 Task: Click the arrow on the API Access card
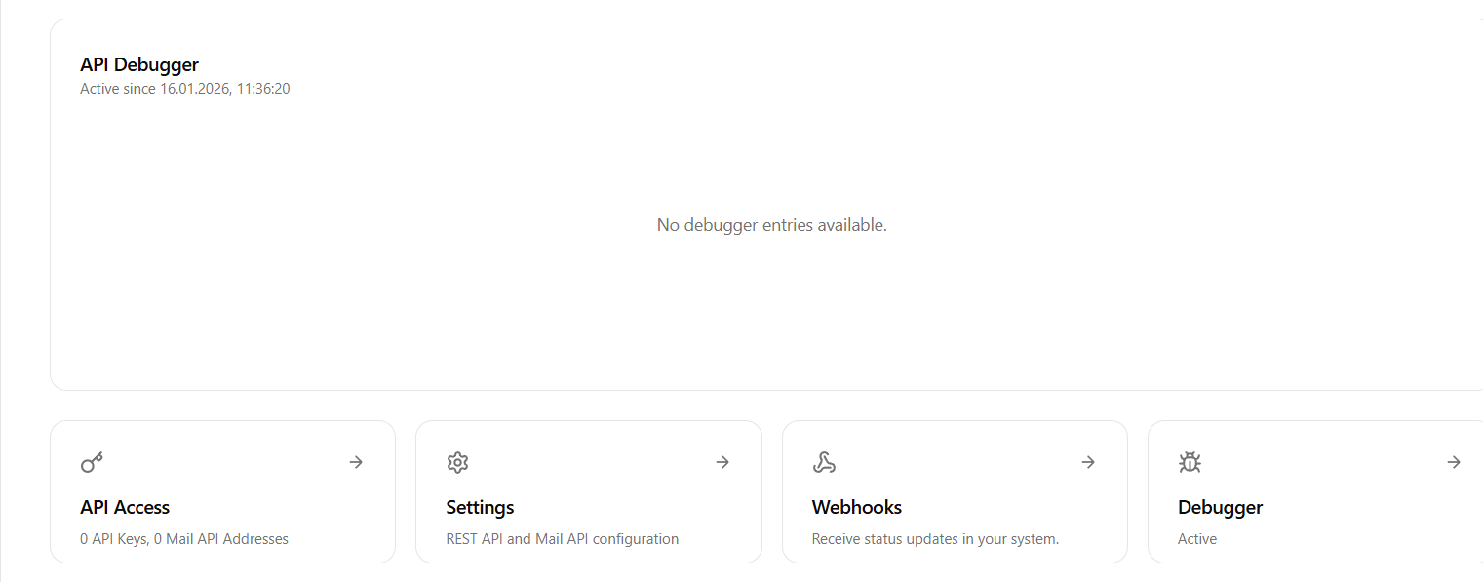tap(356, 462)
